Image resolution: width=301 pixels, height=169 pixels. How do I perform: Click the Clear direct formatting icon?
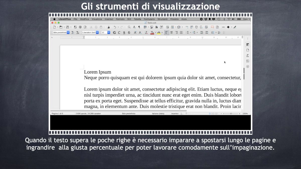(146, 33)
